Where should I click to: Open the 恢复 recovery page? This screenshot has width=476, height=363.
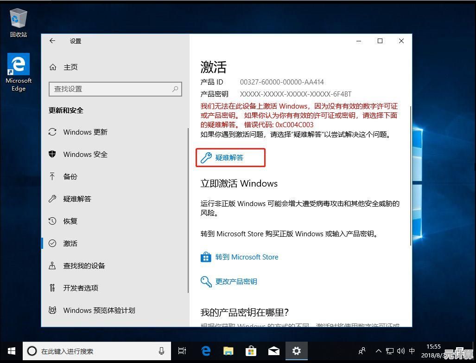[70, 221]
